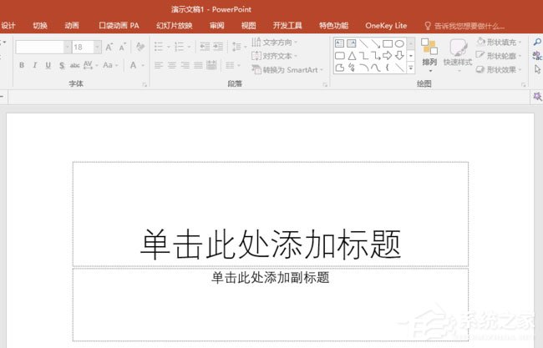Screen dimensions: 543x348
Task: Toggle italic text formatting
Action: click(34, 65)
